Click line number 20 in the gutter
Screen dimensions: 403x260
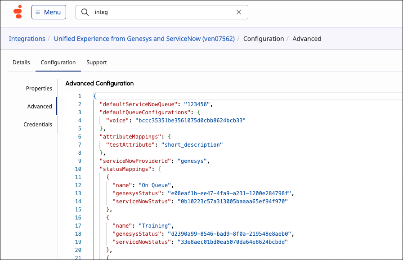coord(78,250)
